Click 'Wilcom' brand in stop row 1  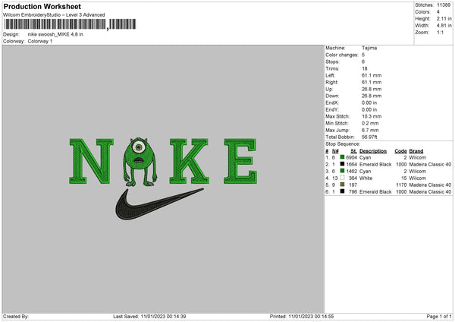click(x=418, y=157)
